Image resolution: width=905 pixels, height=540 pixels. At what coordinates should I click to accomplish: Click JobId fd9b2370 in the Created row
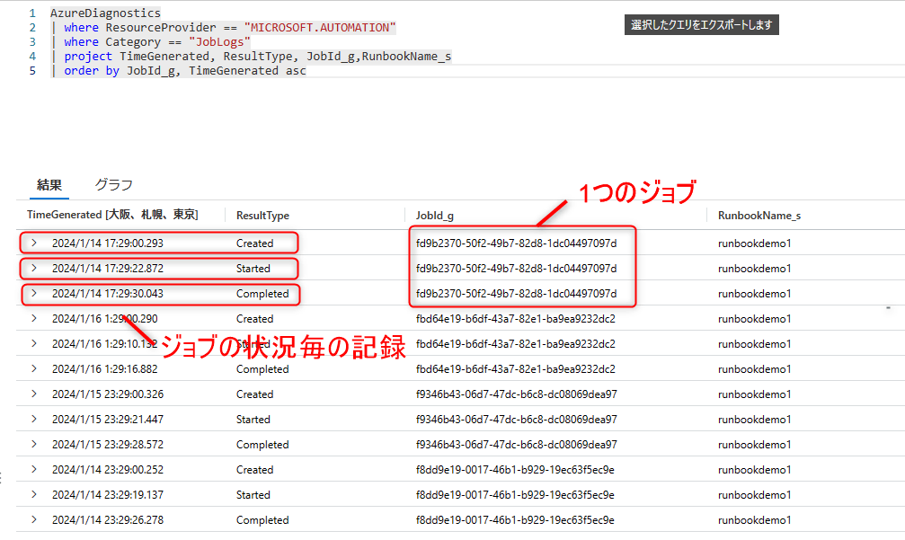click(516, 243)
